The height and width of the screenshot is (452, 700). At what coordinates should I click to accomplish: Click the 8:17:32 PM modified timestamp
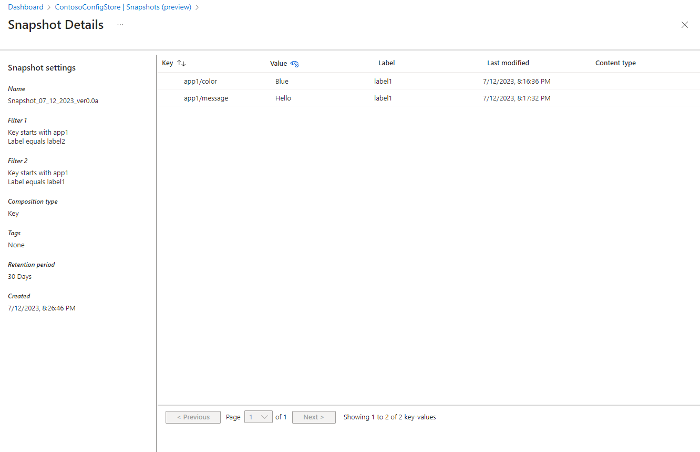517,98
